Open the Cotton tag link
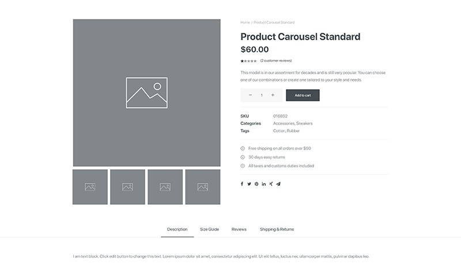Screen dimensions: 461x279 click(279, 131)
